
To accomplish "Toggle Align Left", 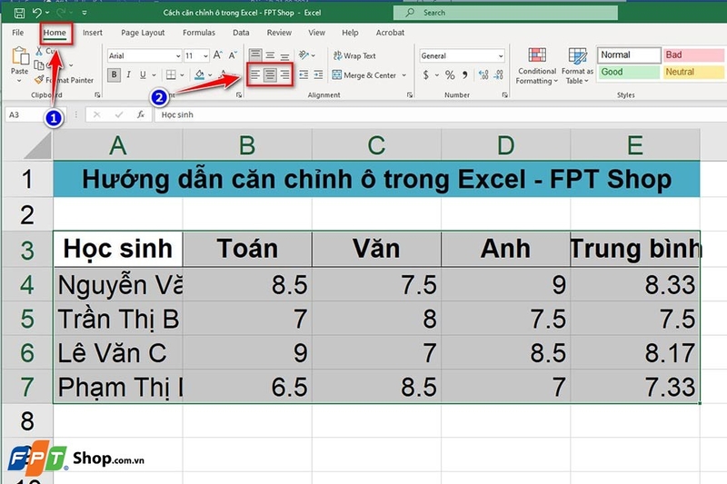I will point(255,75).
